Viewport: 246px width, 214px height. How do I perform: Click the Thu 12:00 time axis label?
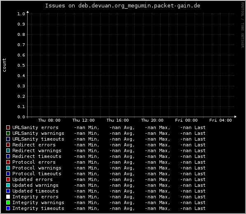[84, 120]
